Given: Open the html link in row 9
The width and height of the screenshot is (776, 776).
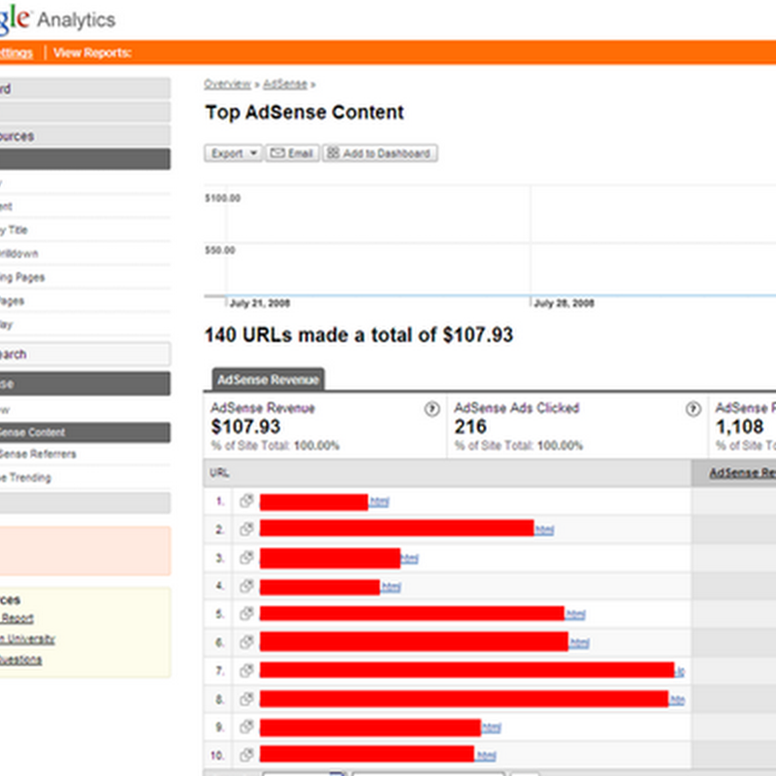Looking at the screenshot, I should pyautogui.click(x=492, y=727).
